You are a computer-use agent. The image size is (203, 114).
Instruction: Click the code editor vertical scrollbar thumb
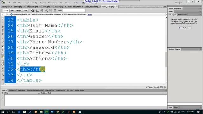click(166, 60)
